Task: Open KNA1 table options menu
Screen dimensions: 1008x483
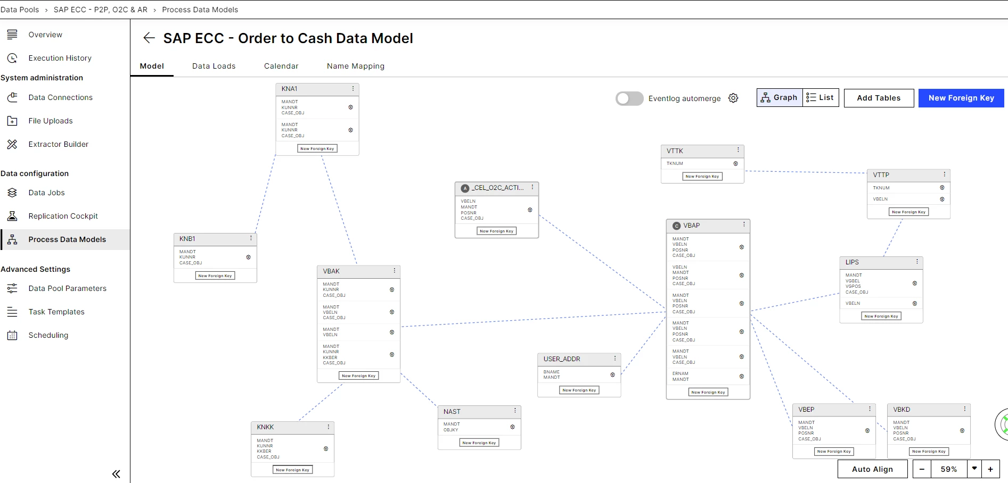Action: (353, 89)
